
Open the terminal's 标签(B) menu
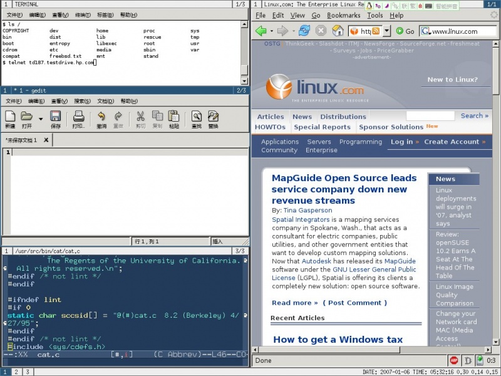[105, 14]
